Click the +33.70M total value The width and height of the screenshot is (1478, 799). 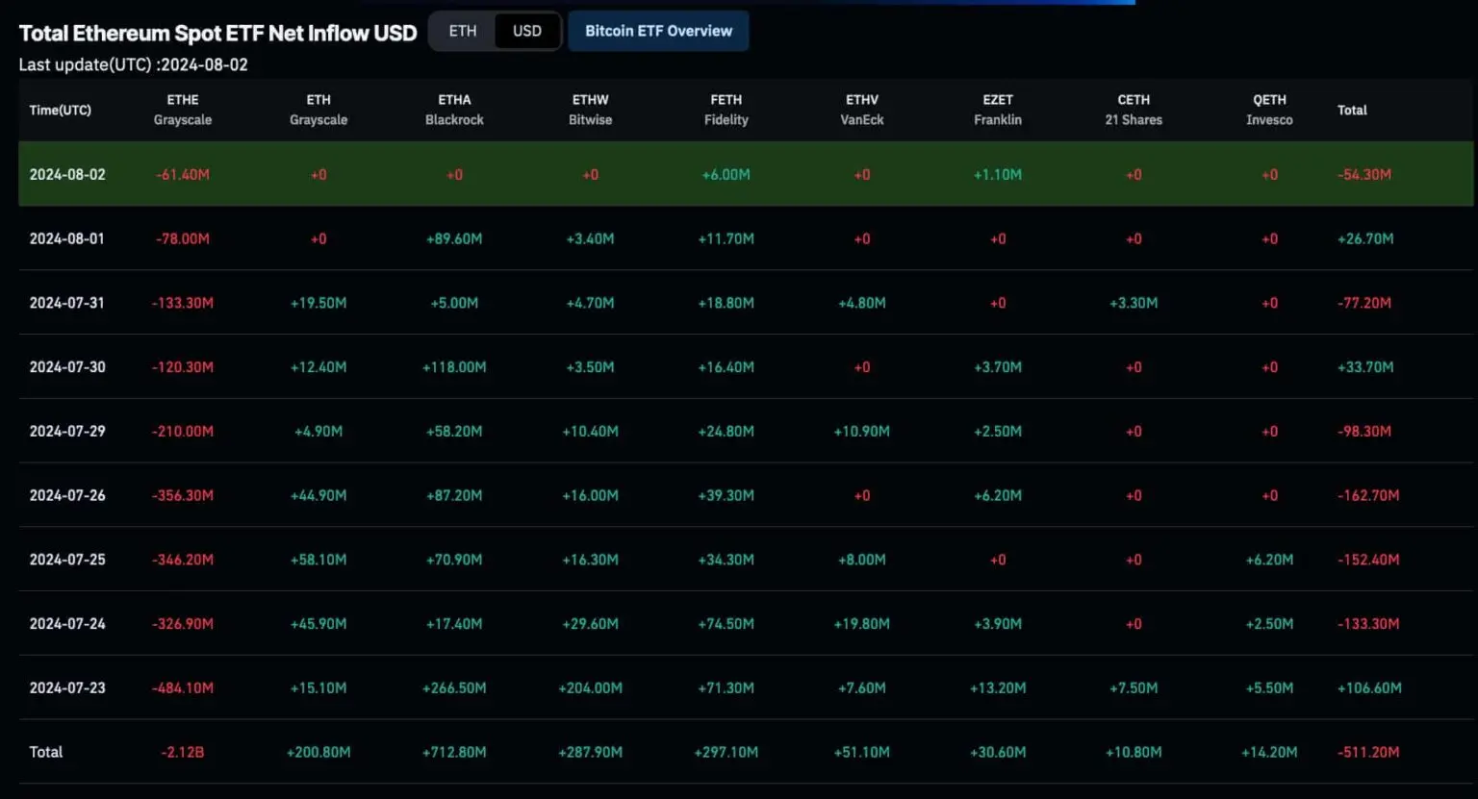pos(1365,367)
